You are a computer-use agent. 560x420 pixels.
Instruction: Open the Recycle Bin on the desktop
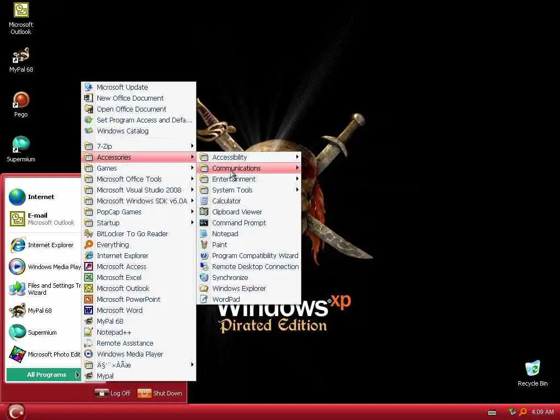[x=533, y=373]
